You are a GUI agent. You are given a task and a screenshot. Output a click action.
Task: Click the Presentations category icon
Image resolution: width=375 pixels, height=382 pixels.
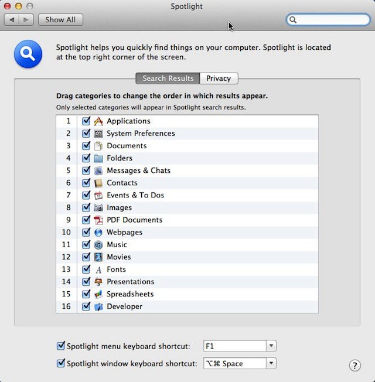(x=98, y=282)
